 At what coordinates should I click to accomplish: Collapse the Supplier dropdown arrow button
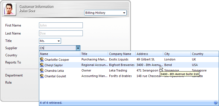[x=78, y=48]
